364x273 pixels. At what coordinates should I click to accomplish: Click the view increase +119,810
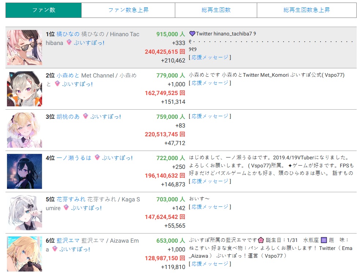173,267
